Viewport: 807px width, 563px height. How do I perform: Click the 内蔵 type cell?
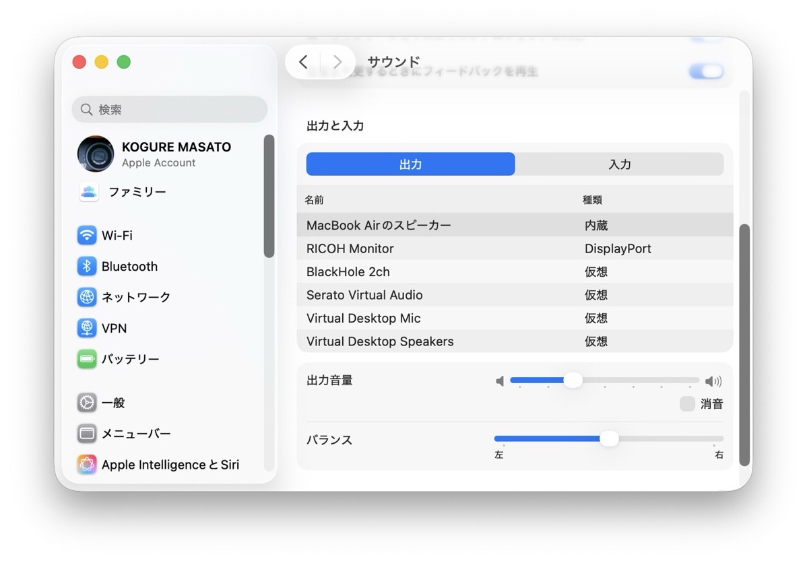point(596,226)
